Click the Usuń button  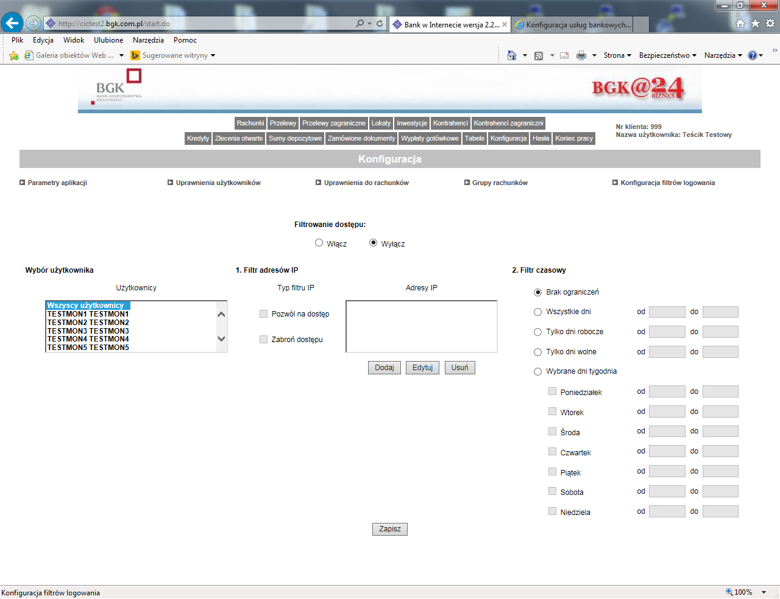coord(460,368)
